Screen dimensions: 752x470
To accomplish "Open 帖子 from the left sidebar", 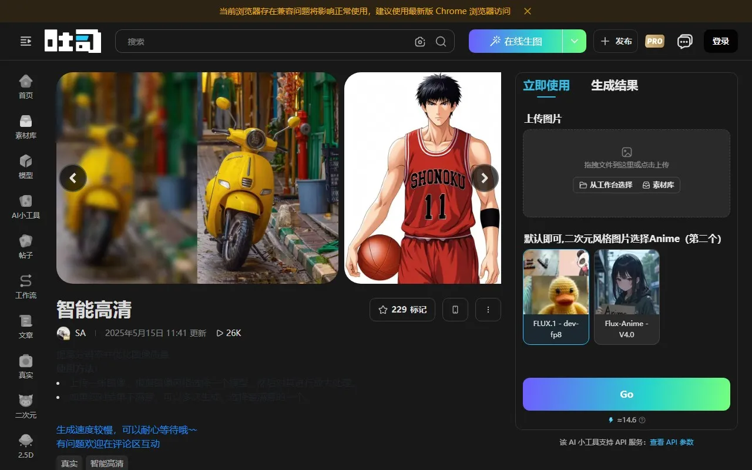I will pos(25,245).
